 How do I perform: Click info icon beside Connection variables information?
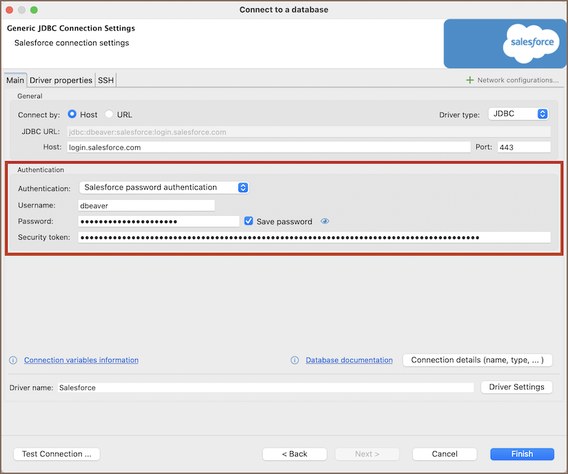(13, 360)
